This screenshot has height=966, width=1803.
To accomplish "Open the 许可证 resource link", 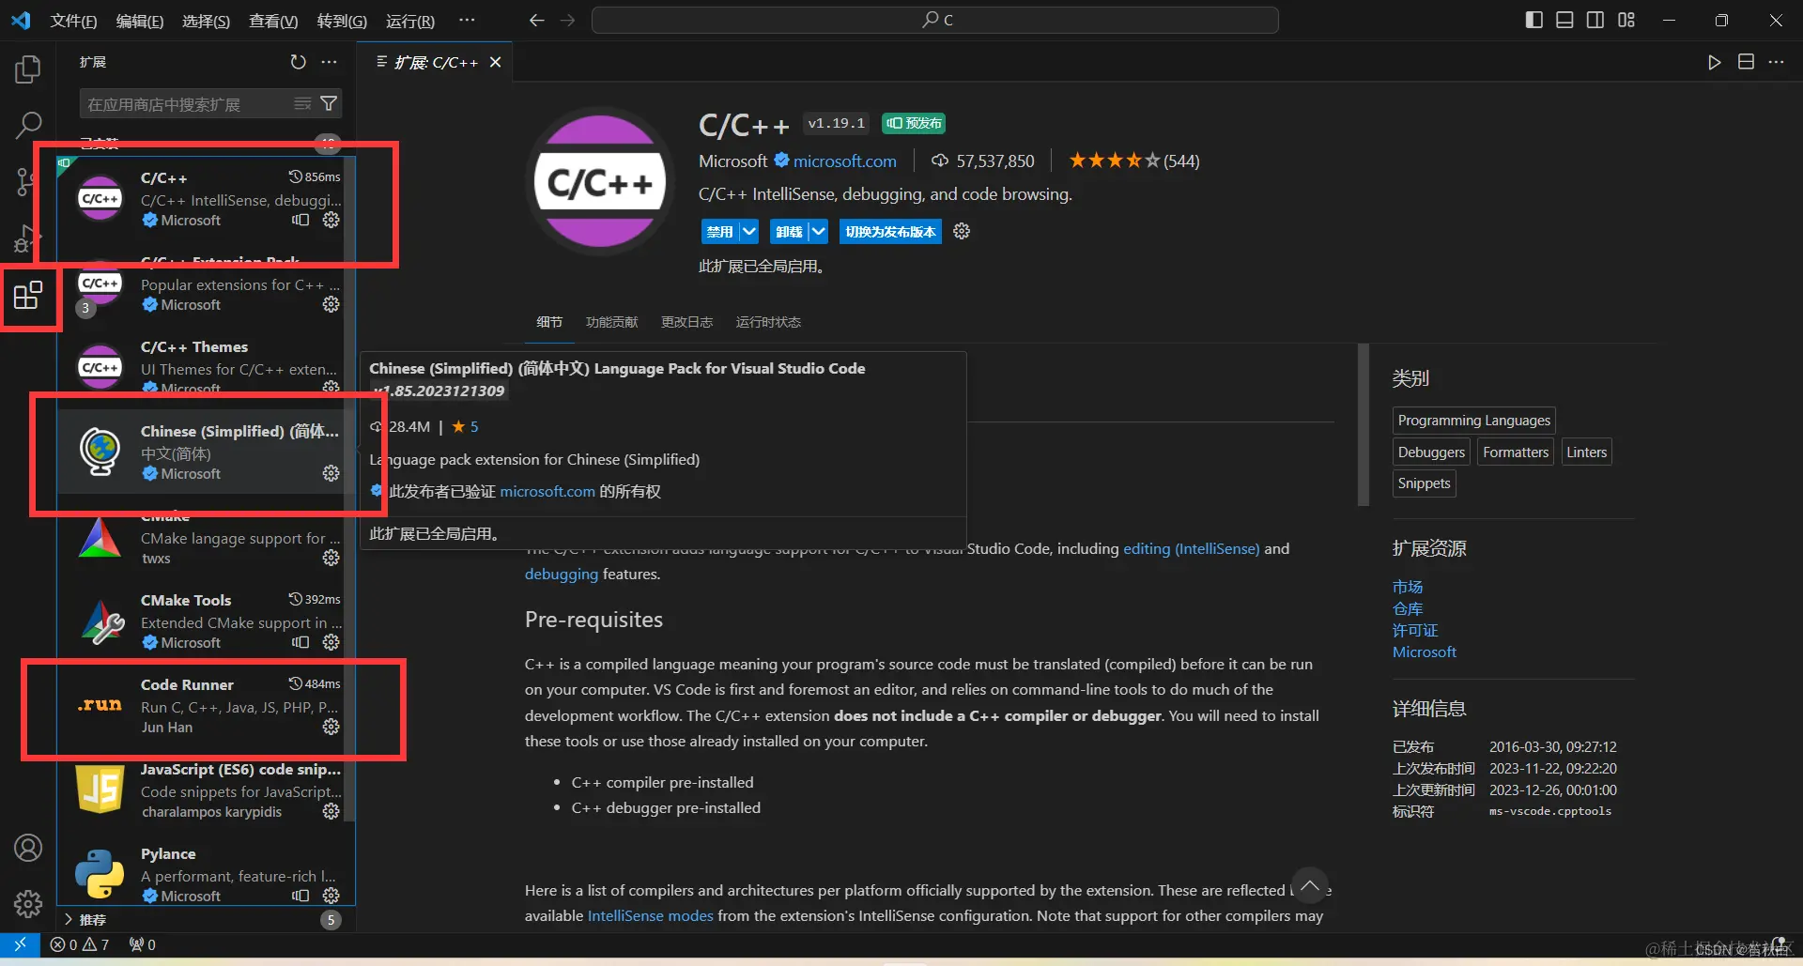I will 1415,630.
